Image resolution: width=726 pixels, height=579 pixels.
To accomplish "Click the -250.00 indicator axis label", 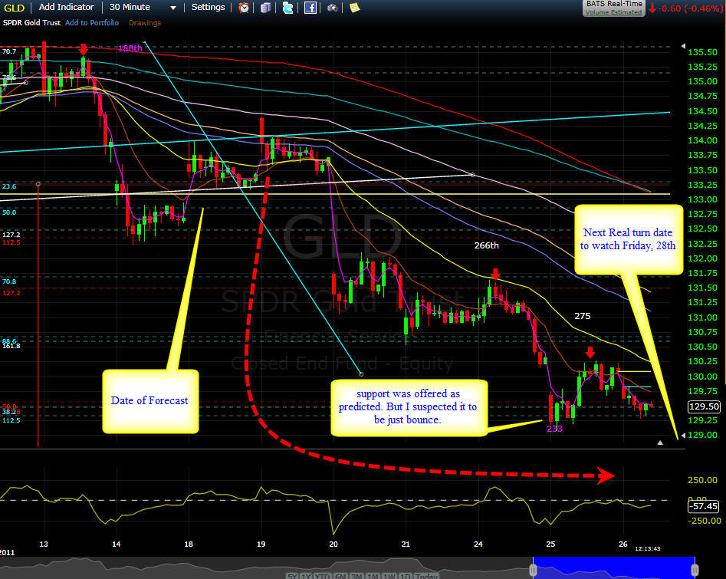I will coord(704,521).
